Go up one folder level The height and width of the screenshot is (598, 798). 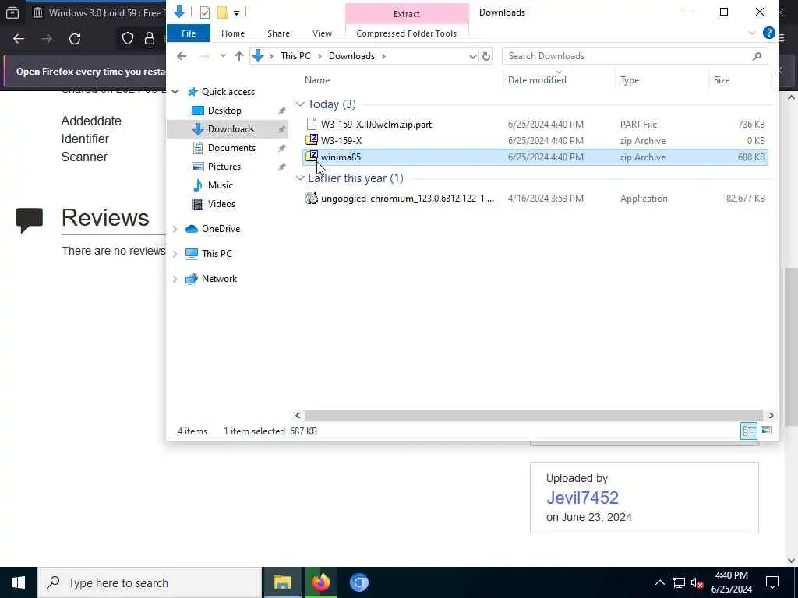[238, 56]
